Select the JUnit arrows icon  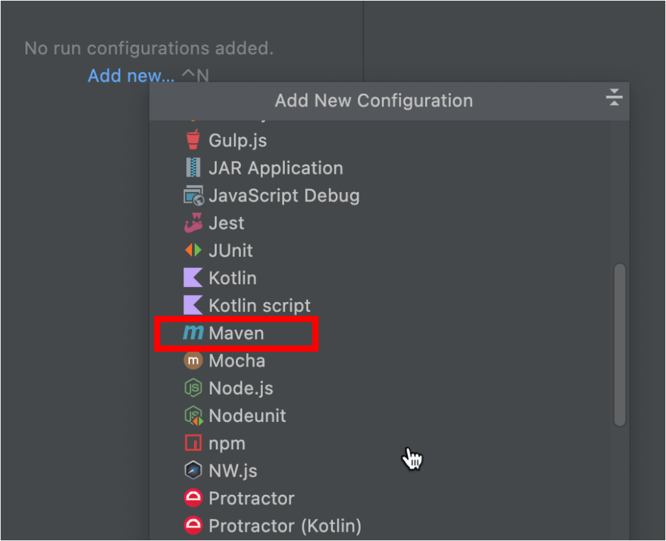(192, 250)
